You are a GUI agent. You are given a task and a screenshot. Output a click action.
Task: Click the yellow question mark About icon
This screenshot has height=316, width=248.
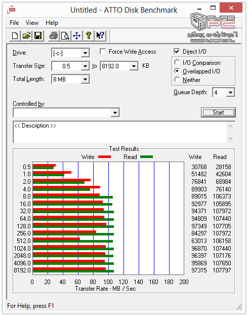coord(89,36)
